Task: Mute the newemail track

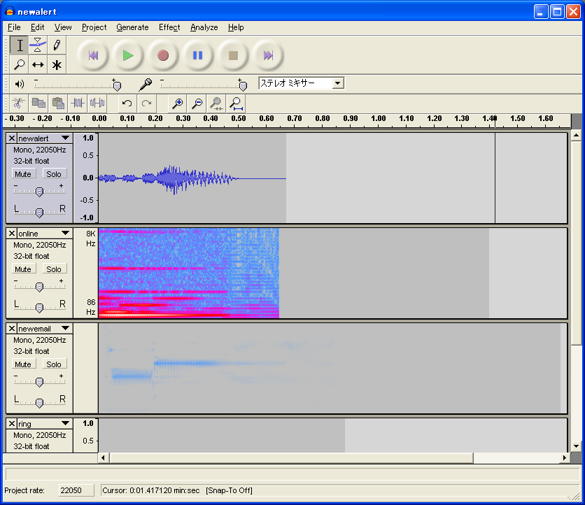Action: [x=23, y=364]
